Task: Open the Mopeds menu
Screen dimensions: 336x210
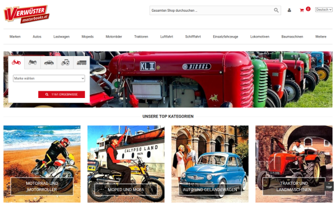Action: click(x=87, y=36)
